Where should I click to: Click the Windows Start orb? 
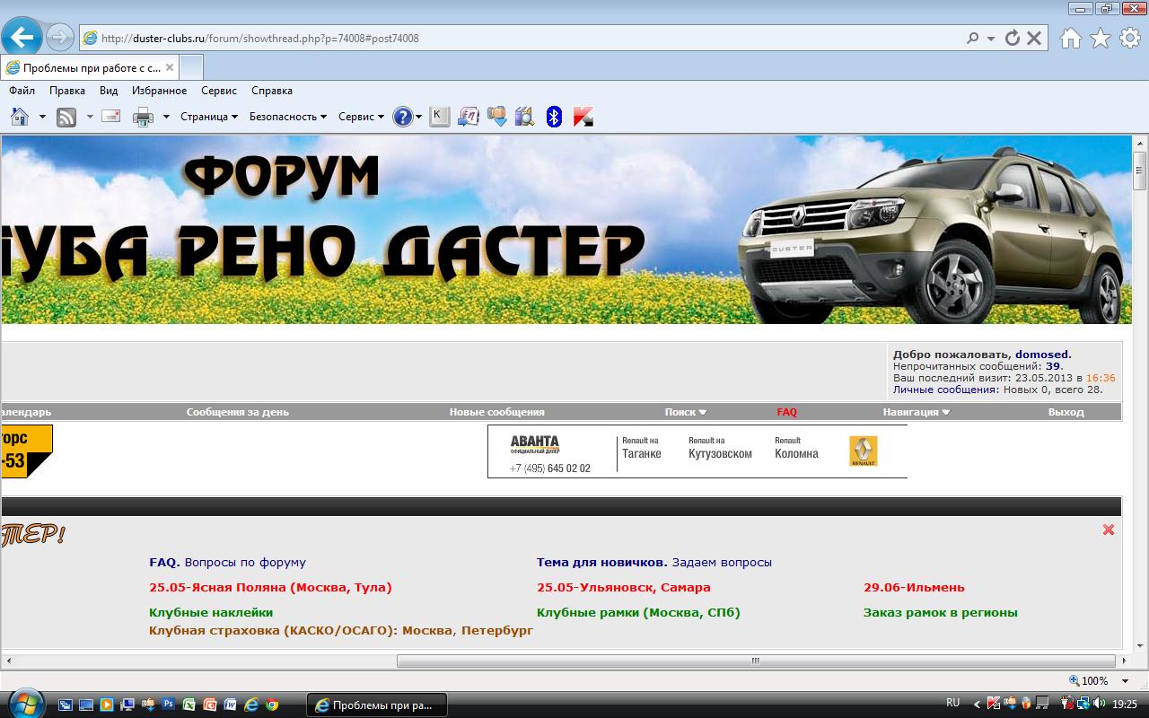coord(24,704)
